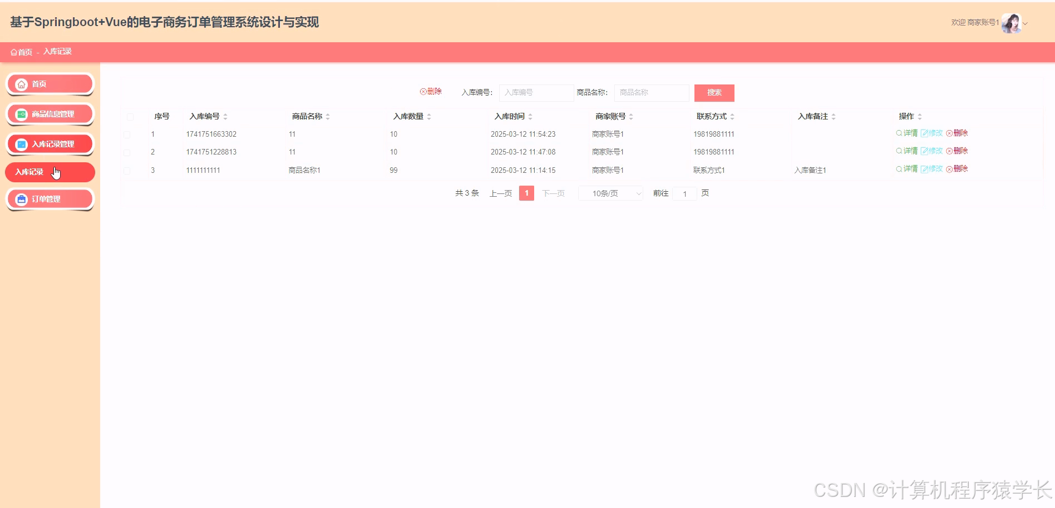Click the 入库记录管理 sidebar icon
The height and width of the screenshot is (508, 1055).
point(20,143)
